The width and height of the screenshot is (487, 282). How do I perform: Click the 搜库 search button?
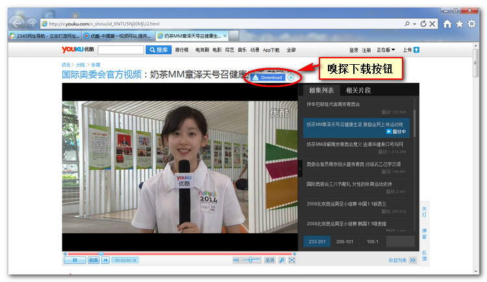(158, 50)
